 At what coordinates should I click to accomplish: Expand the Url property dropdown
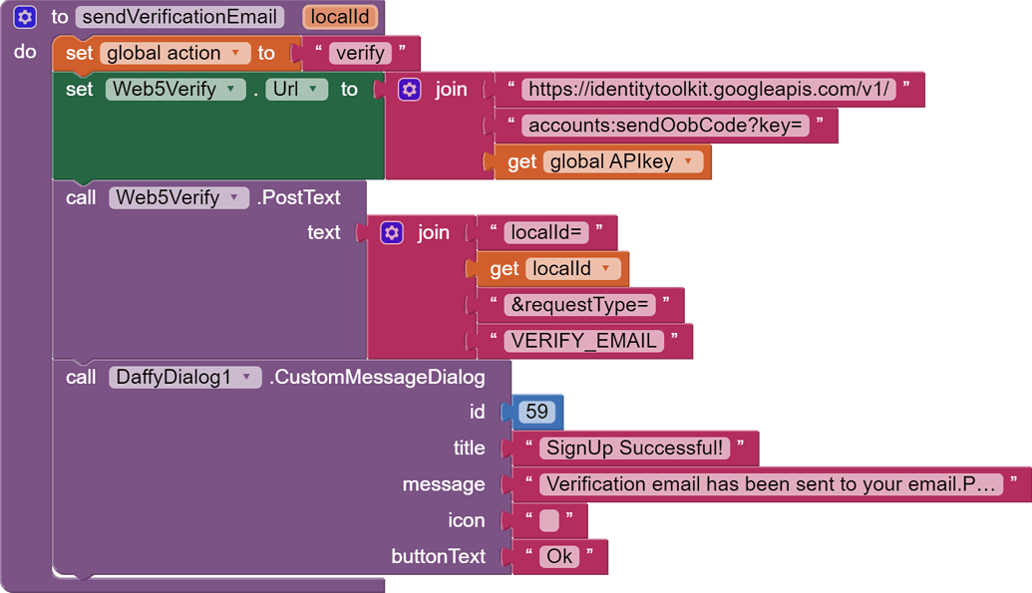[x=313, y=90]
